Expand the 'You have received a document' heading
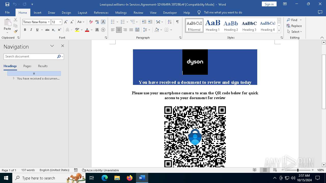Screen dimensions: 326x183 point(14,79)
